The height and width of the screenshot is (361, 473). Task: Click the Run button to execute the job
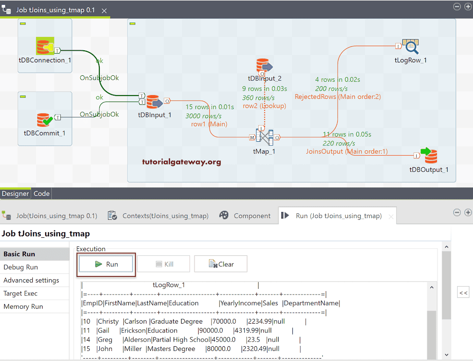(x=106, y=263)
